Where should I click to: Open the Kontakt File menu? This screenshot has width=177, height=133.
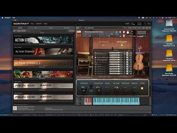coord(32,24)
